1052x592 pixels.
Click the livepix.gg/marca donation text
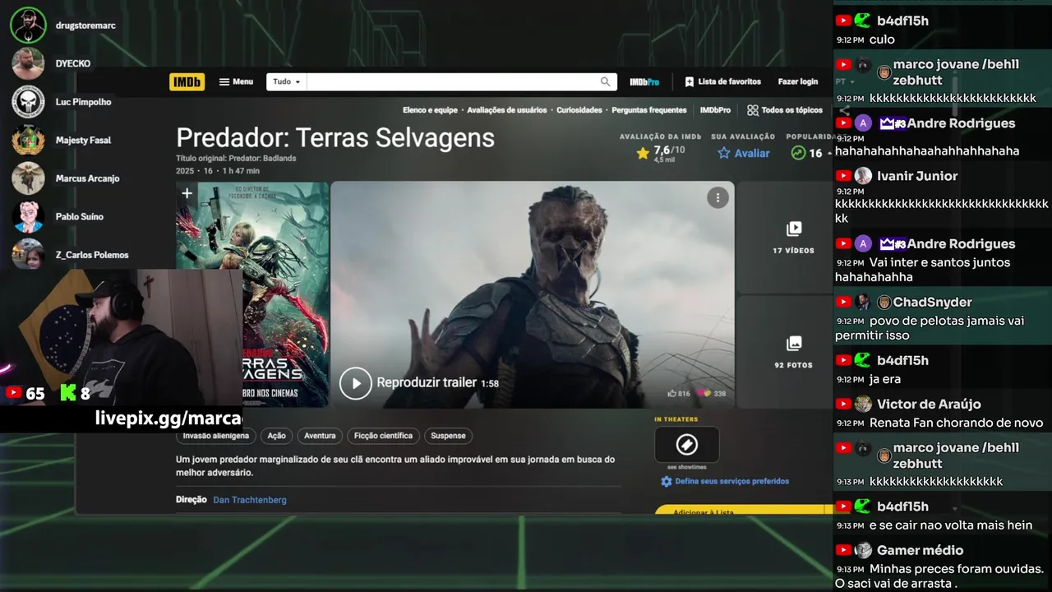pyautogui.click(x=168, y=418)
